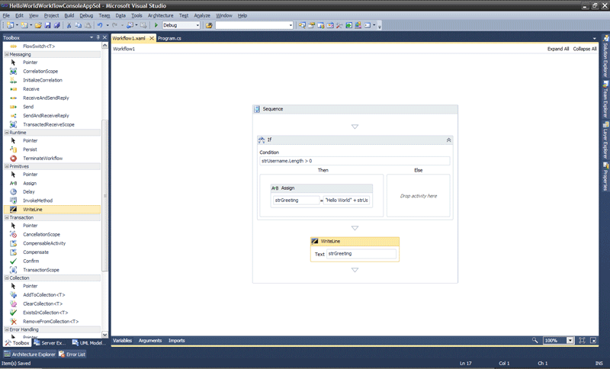Select the InvokeMethod activity in the Toolbox

point(52,201)
